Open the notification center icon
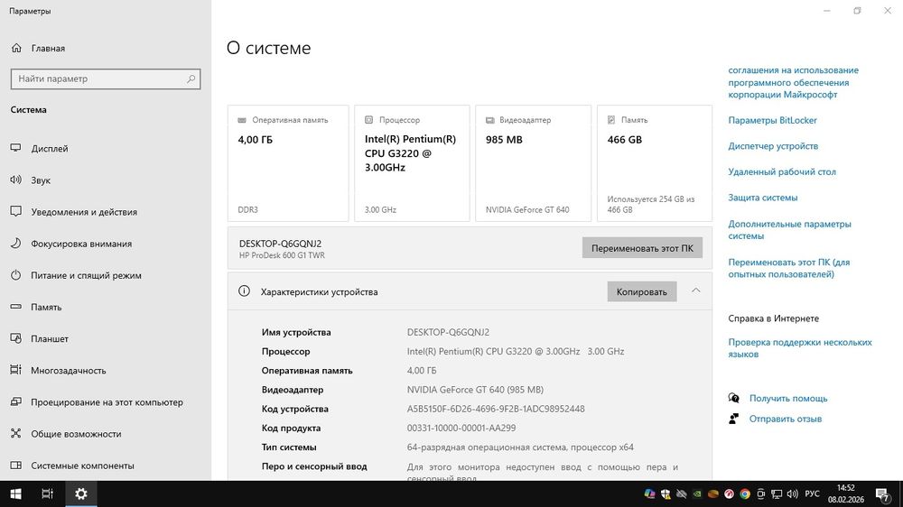Image resolution: width=903 pixels, height=507 pixels. (881, 493)
